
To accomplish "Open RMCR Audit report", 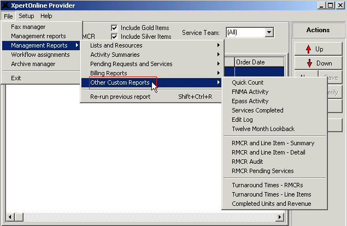I will tap(274, 162).
